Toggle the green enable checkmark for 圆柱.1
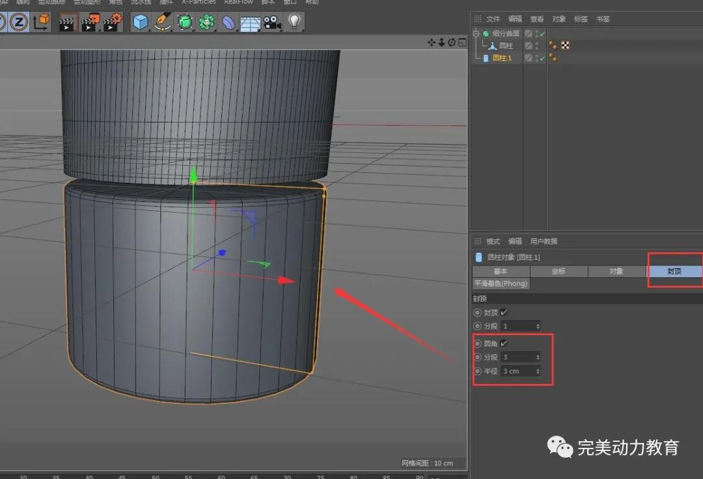 pos(542,59)
